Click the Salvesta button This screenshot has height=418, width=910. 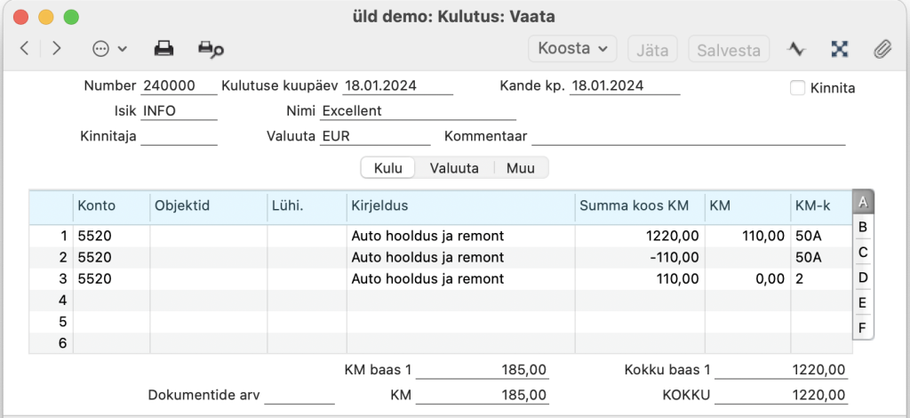tap(729, 49)
